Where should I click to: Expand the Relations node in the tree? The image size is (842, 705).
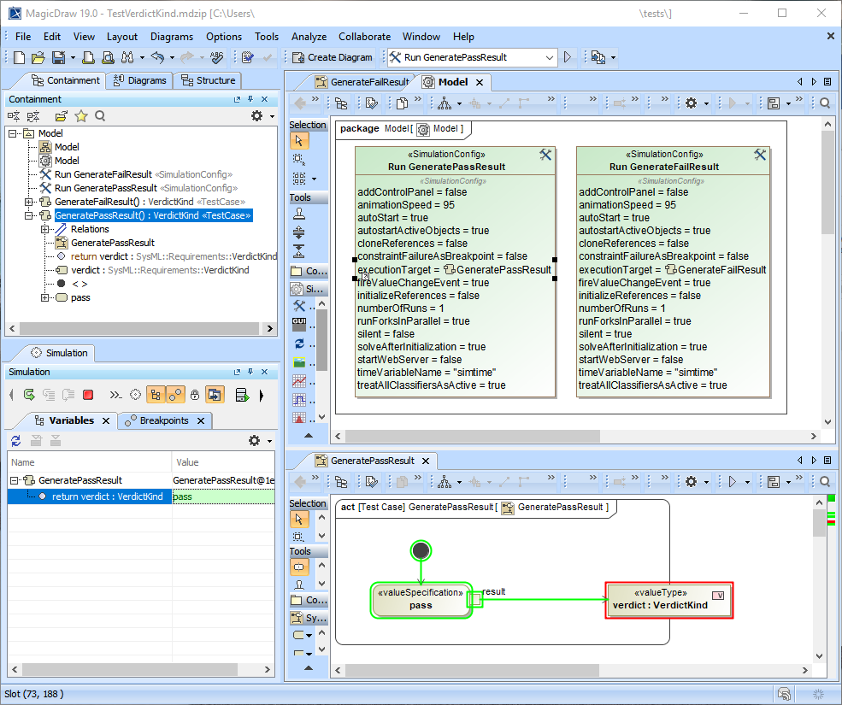coord(44,229)
